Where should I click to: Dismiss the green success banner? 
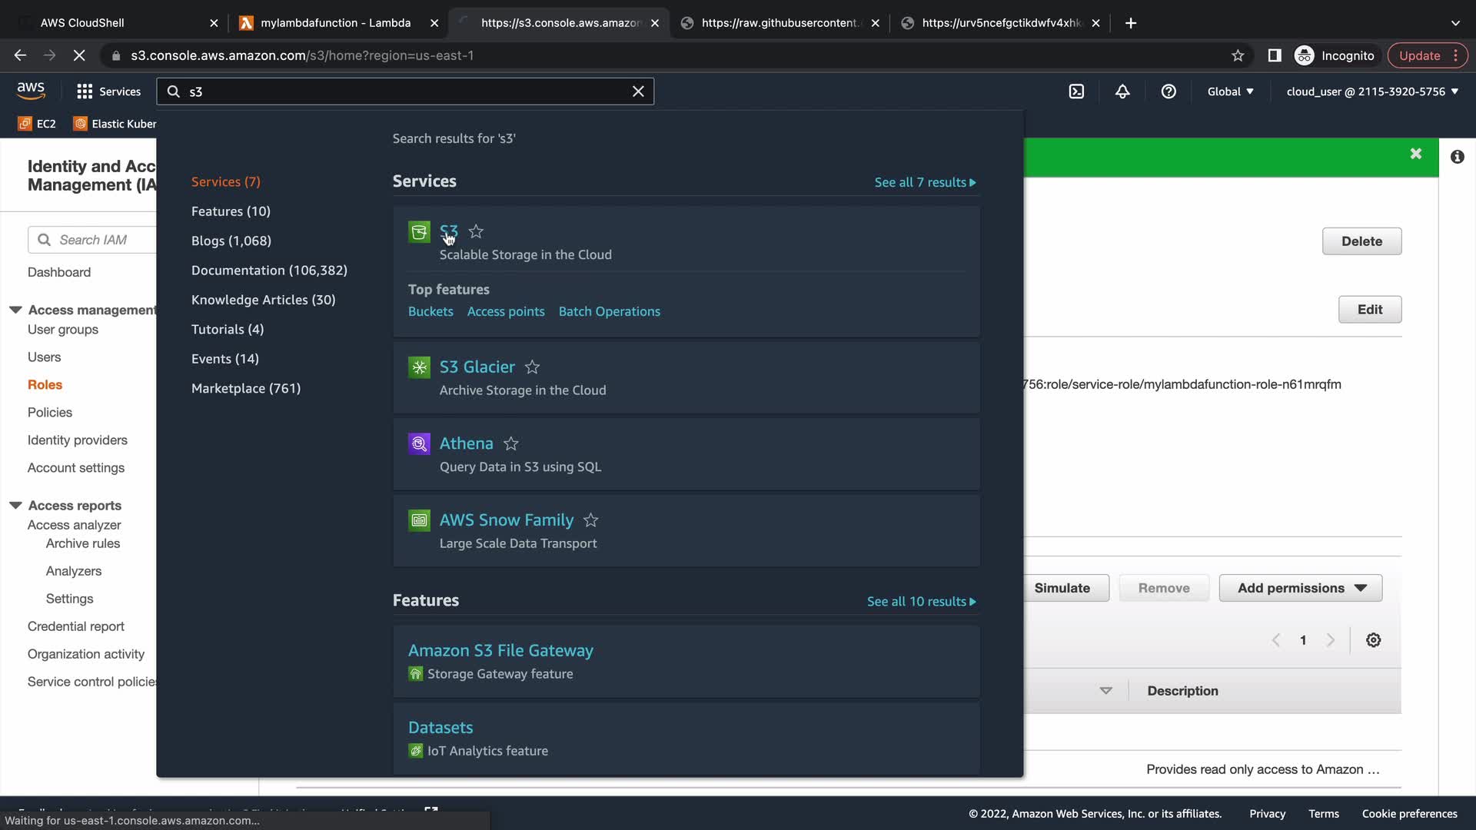click(1415, 154)
